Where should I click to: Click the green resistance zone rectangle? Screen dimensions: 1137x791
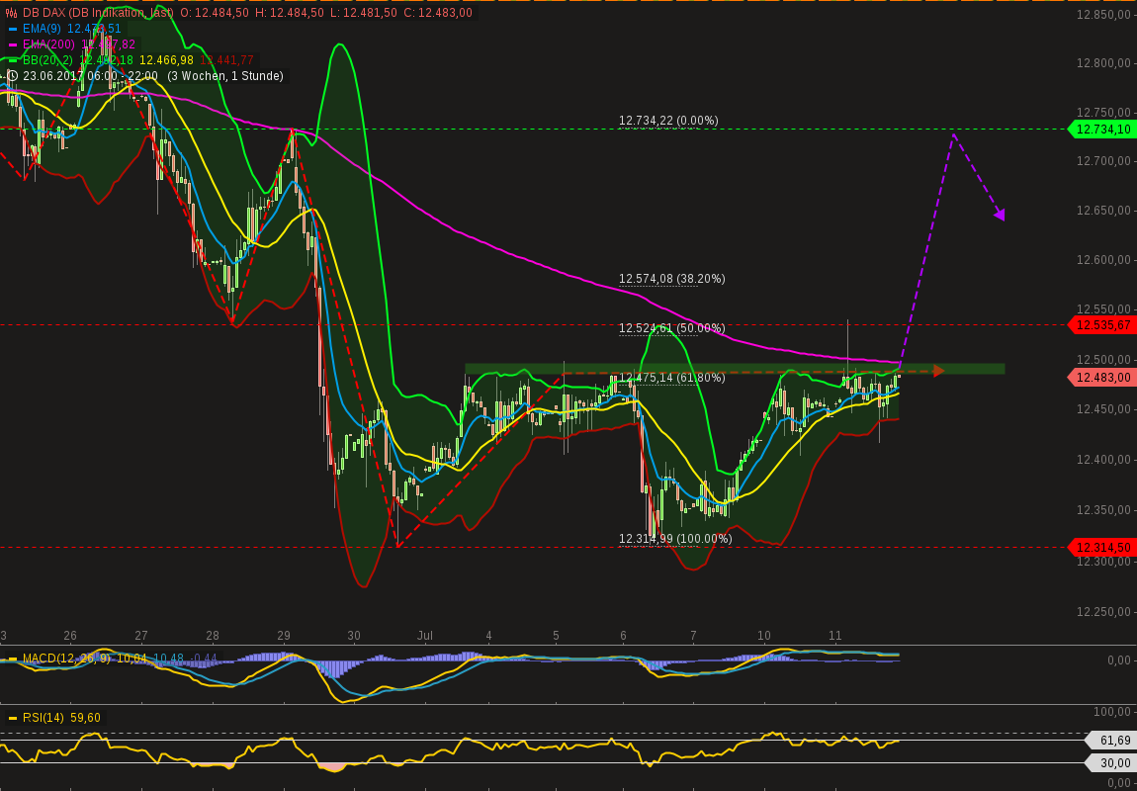click(x=735, y=369)
